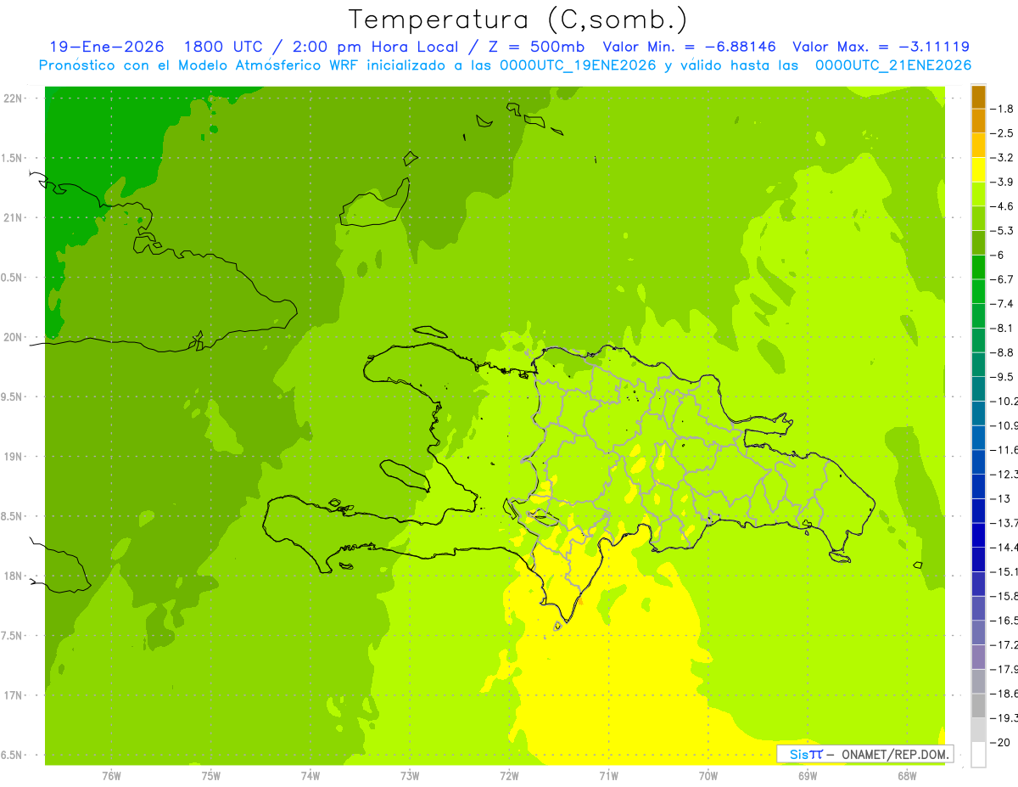The width and height of the screenshot is (1018, 787).
Task: Click the "21N" latitude label
Action: [14, 218]
